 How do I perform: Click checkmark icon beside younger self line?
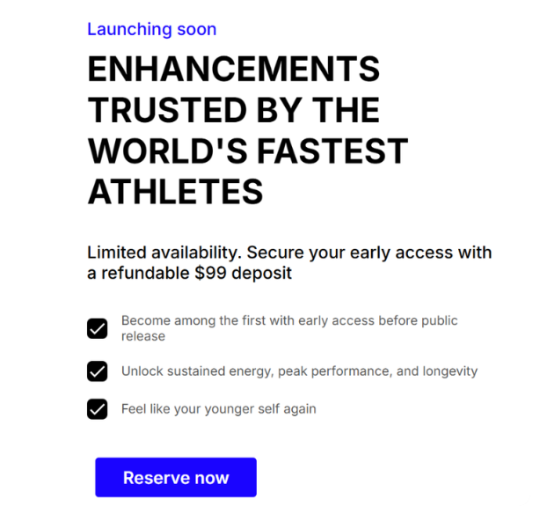tap(98, 408)
